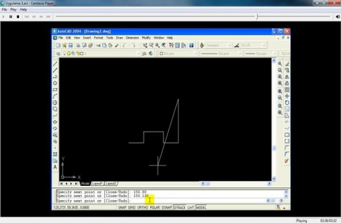Image resolution: width=341 pixels, height=223 pixels.
Task: Click the Pause button in Camtasia Player
Action: [11, 17]
